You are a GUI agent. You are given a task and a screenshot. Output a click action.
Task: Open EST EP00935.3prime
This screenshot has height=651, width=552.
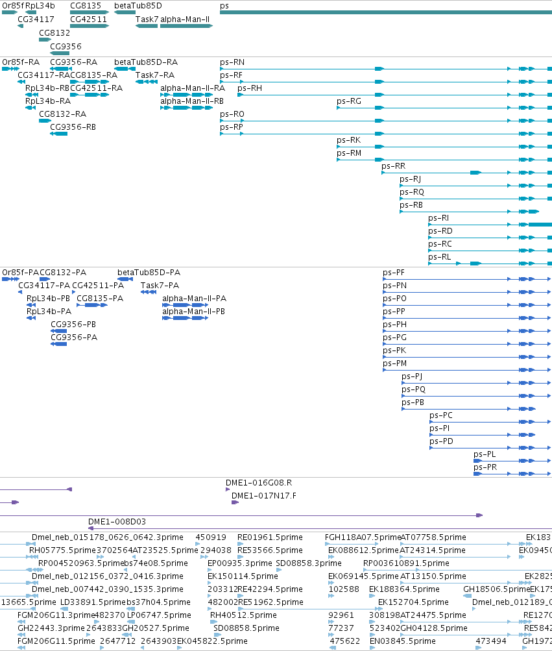240,563
